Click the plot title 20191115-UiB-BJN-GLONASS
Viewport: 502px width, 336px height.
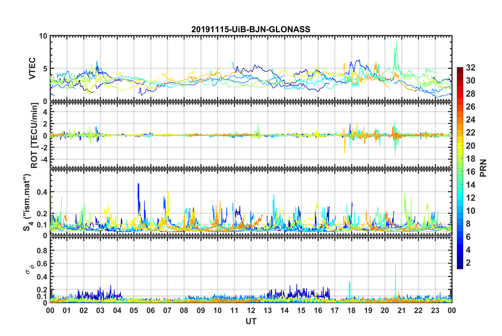[251, 29]
